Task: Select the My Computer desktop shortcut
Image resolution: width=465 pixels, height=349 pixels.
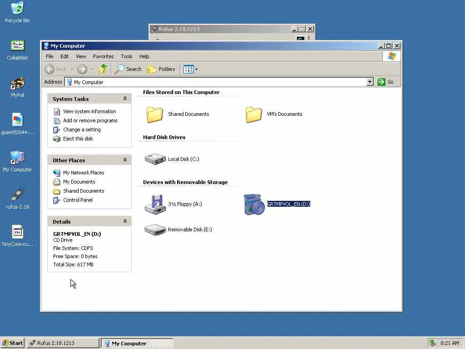Action: coord(17,161)
